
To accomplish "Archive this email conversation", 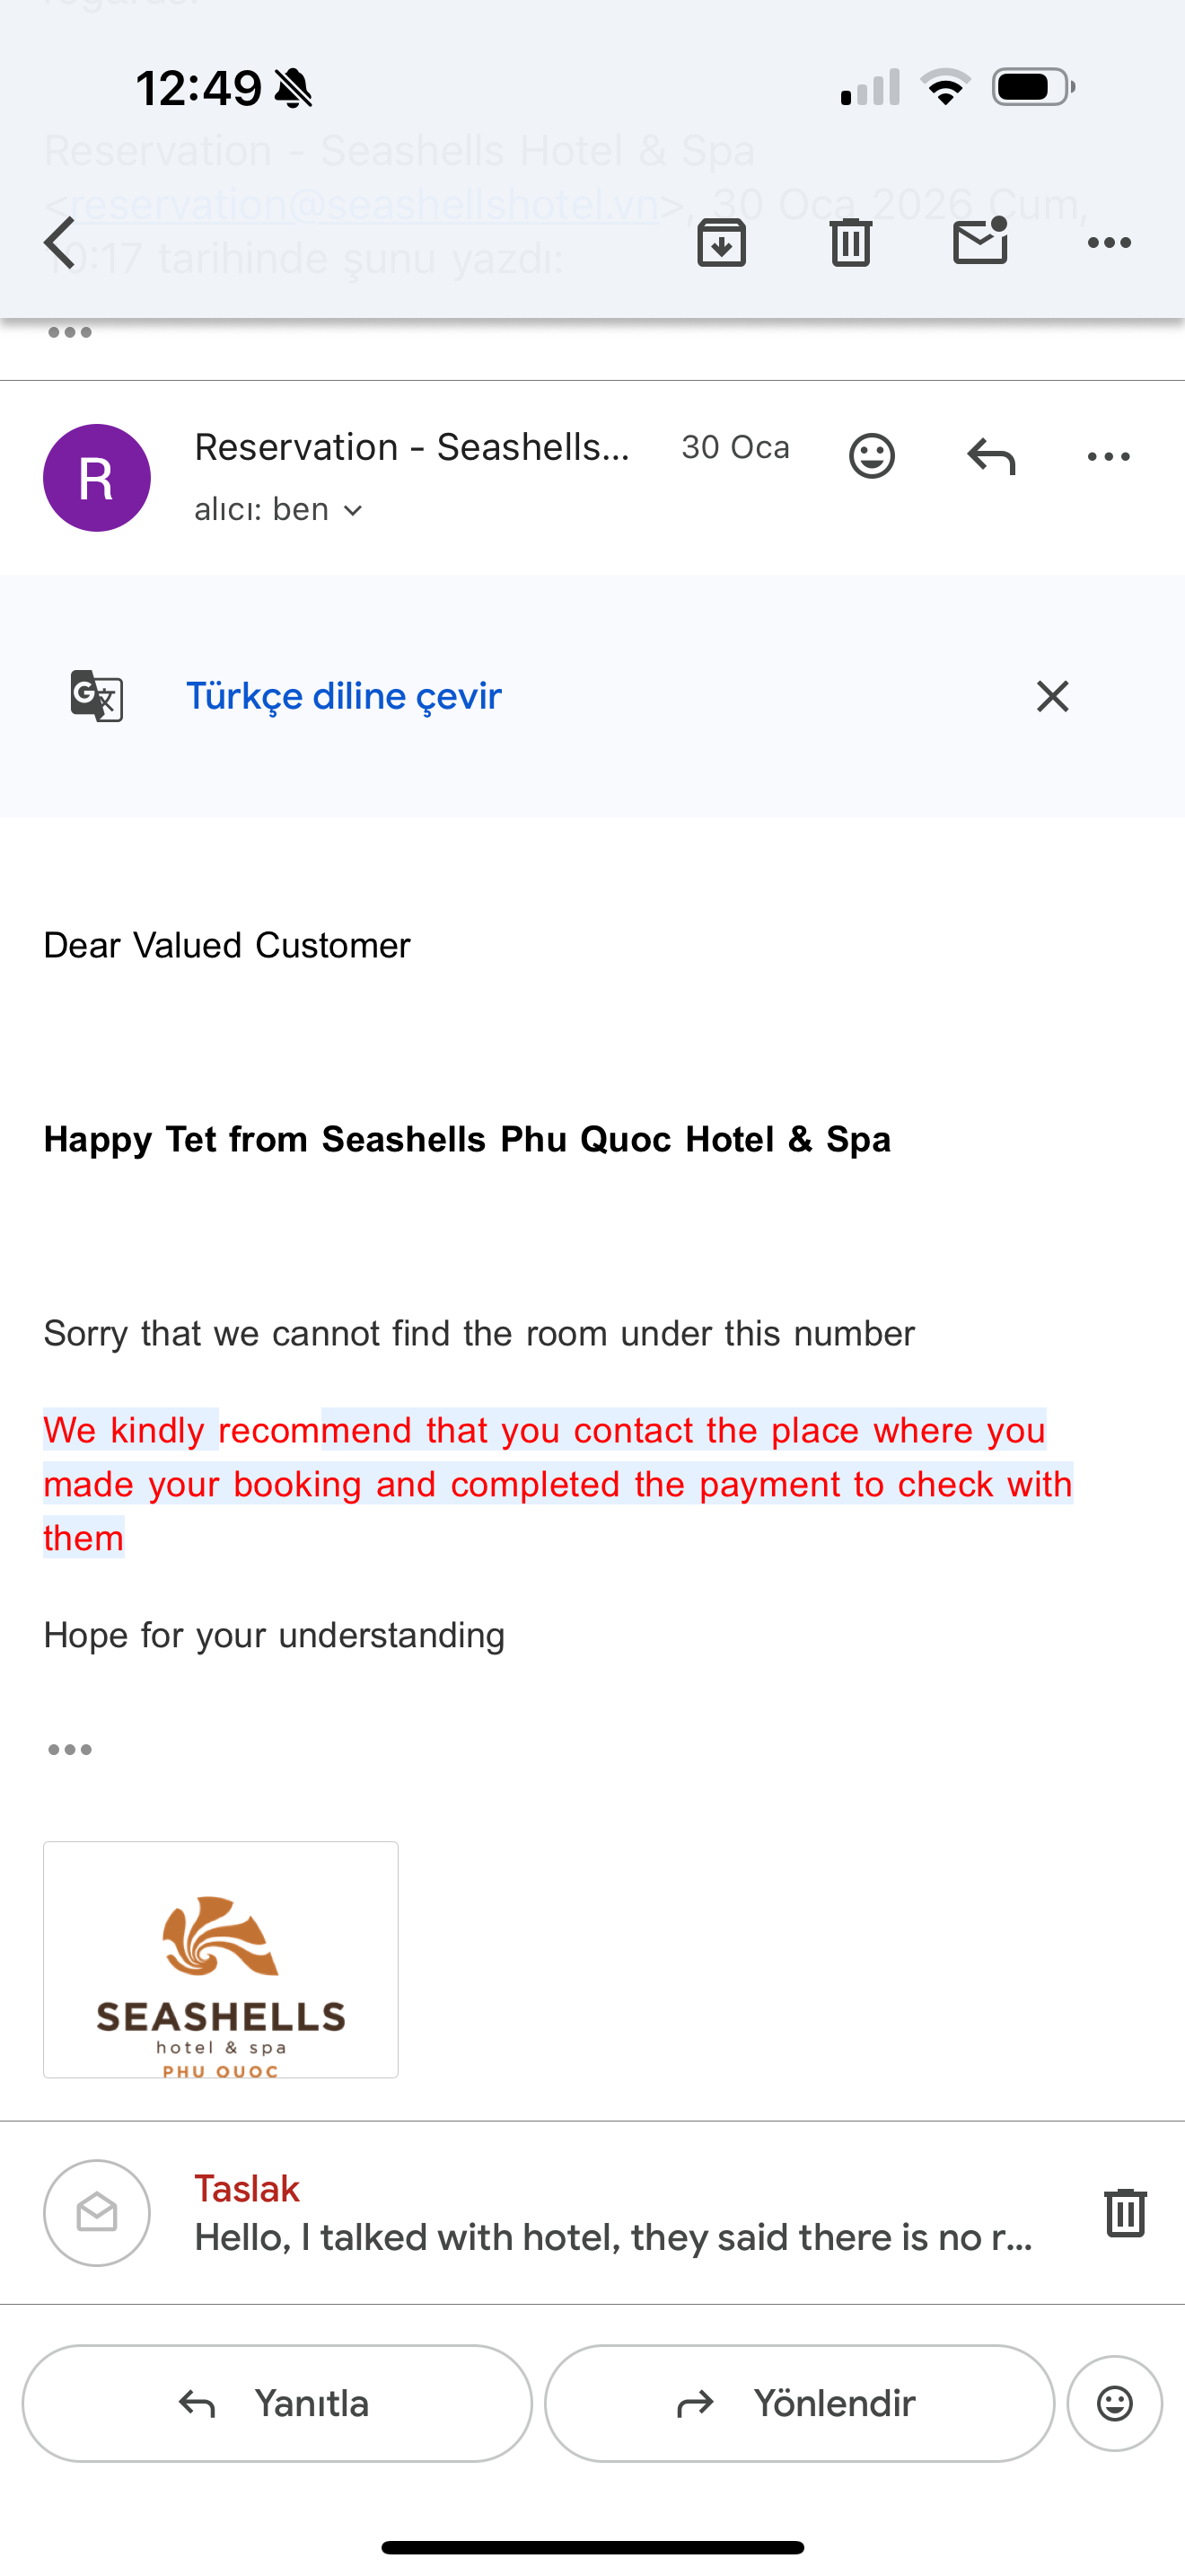I will pyautogui.click(x=722, y=243).
